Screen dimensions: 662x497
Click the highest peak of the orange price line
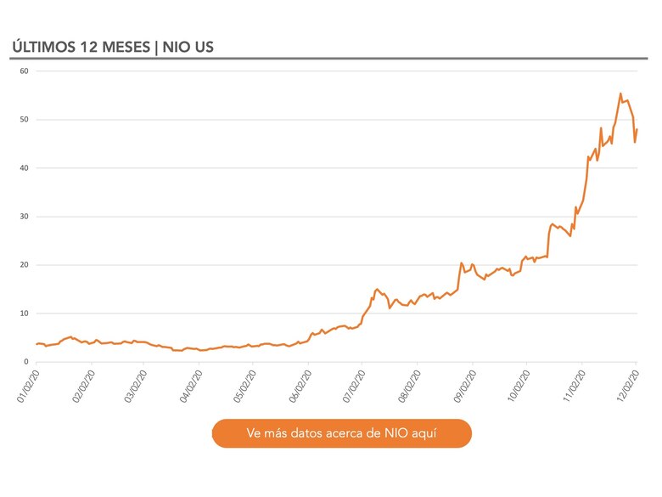[620, 93]
